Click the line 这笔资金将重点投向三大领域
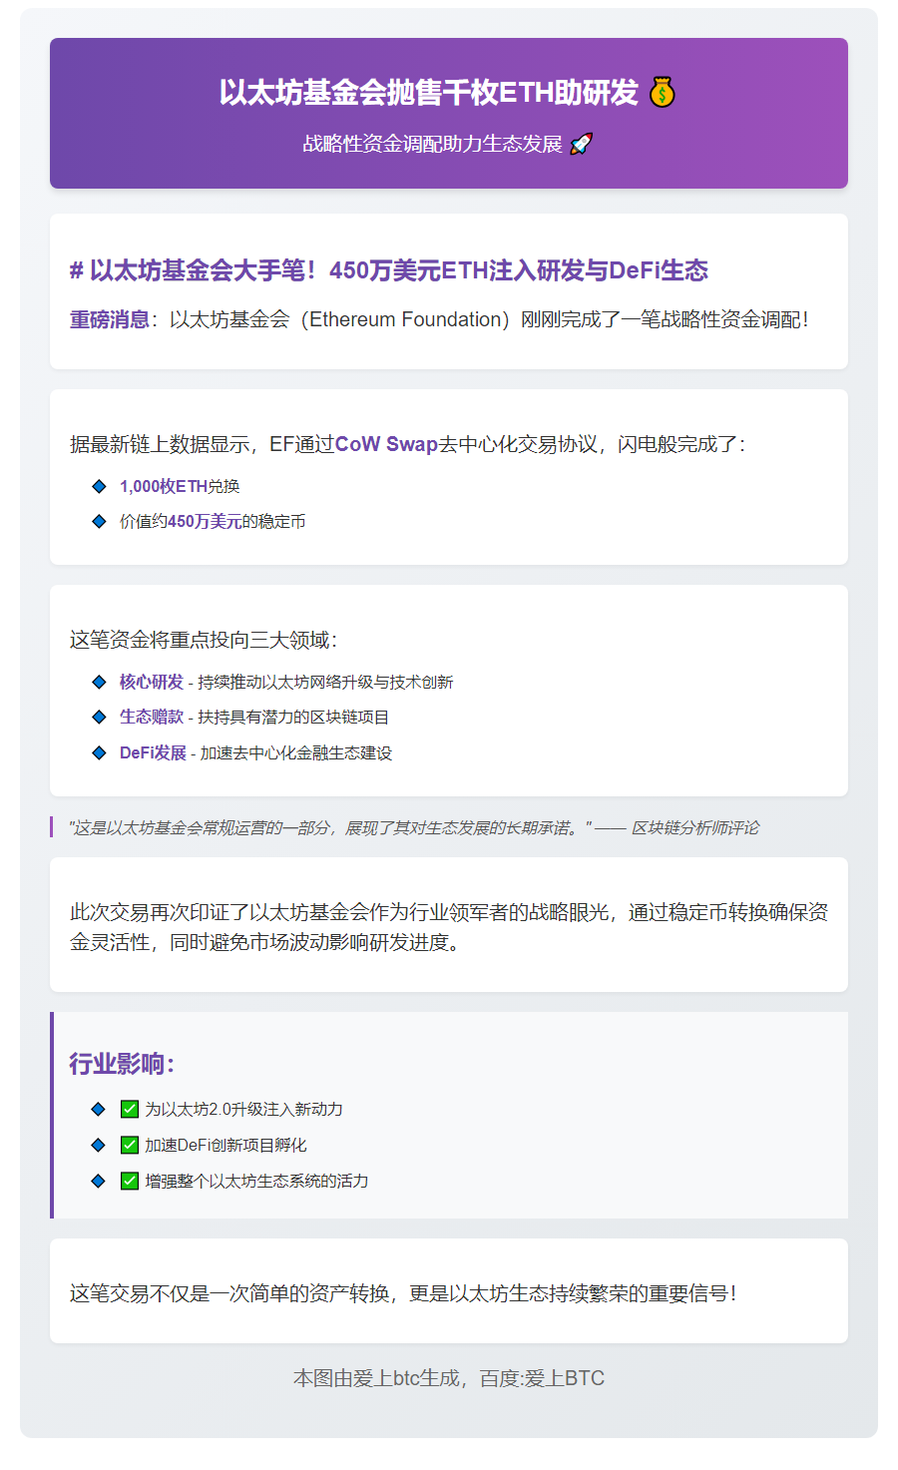This screenshot has width=898, height=1470. [204, 640]
